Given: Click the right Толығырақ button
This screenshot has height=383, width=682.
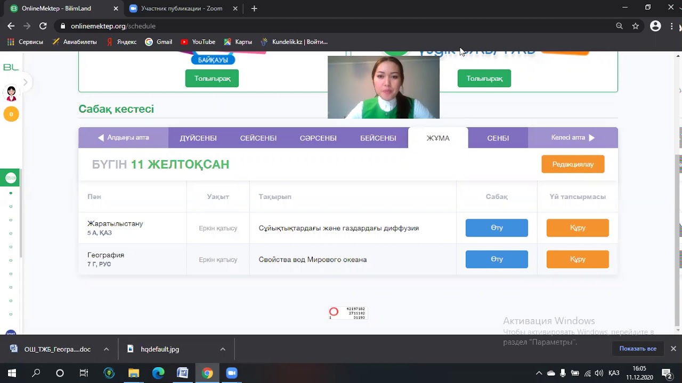Looking at the screenshot, I should pyautogui.click(x=484, y=78).
